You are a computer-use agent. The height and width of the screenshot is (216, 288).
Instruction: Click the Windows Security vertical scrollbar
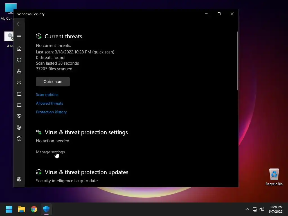point(237,61)
